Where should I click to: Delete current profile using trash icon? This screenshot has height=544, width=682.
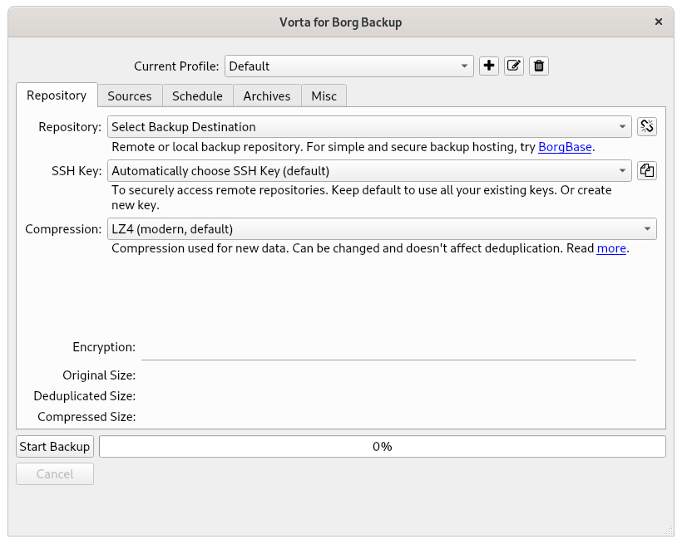click(539, 66)
